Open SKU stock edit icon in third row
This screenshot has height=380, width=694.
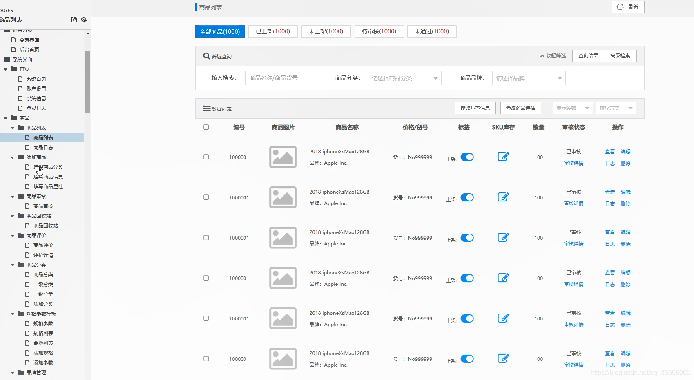pos(503,237)
